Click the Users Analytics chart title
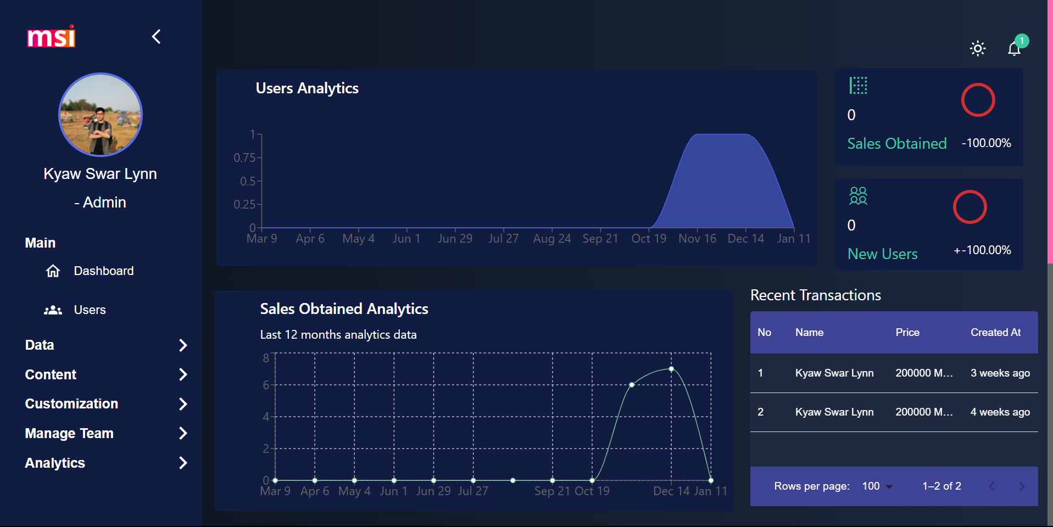 [x=307, y=88]
